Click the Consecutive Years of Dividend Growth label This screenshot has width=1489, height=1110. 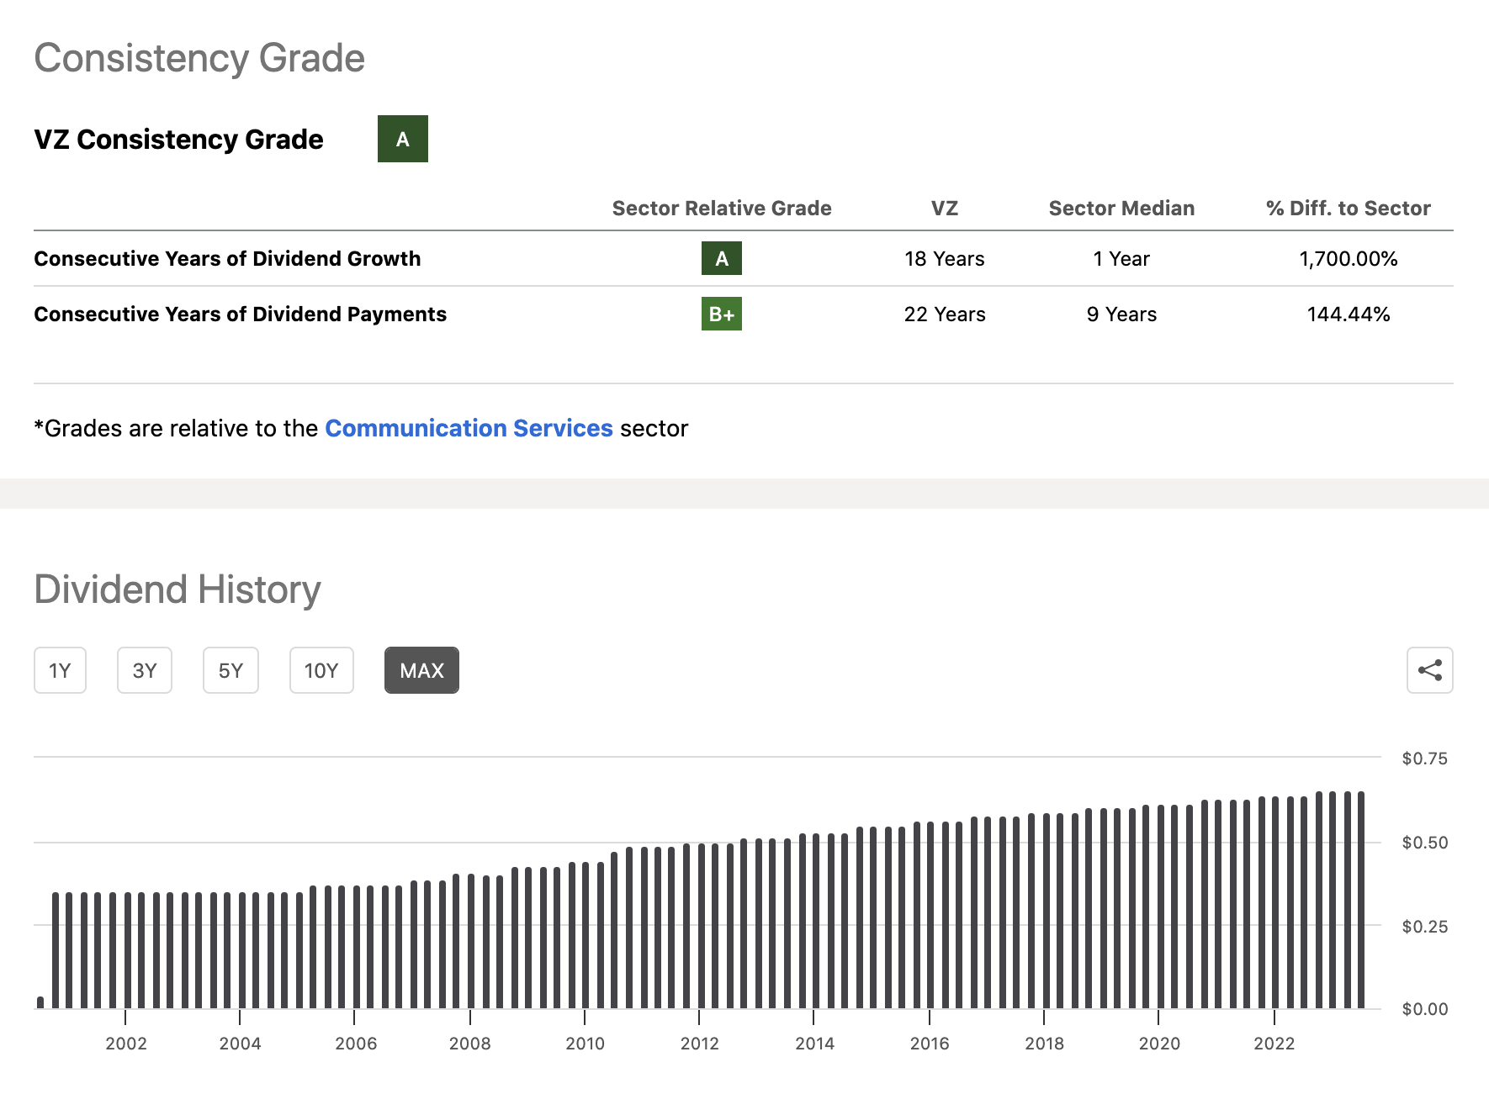(227, 258)
